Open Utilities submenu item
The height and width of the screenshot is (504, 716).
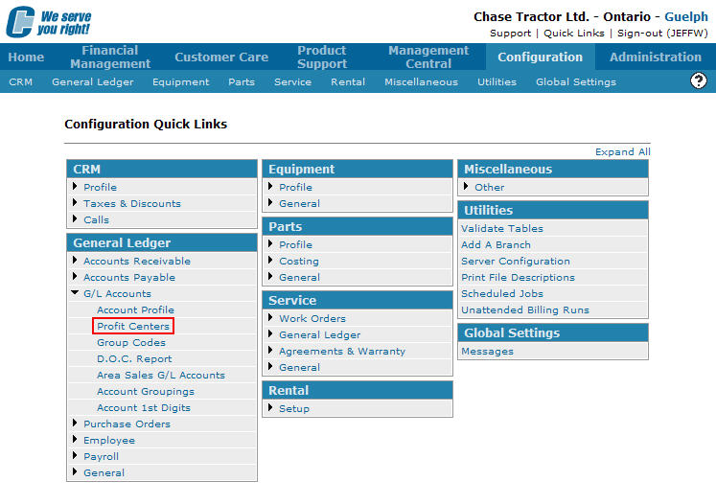click(497, 81)
